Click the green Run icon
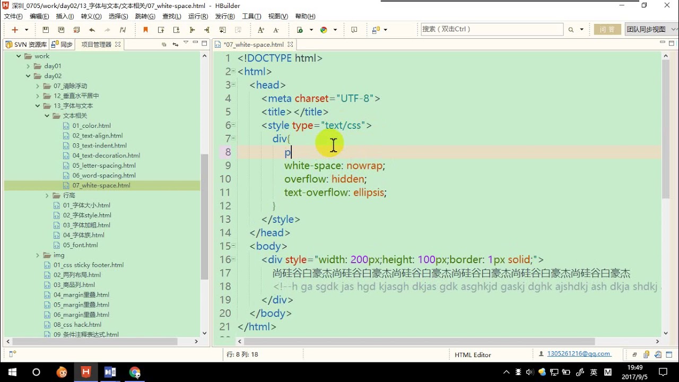 click(x=300, y=30)
